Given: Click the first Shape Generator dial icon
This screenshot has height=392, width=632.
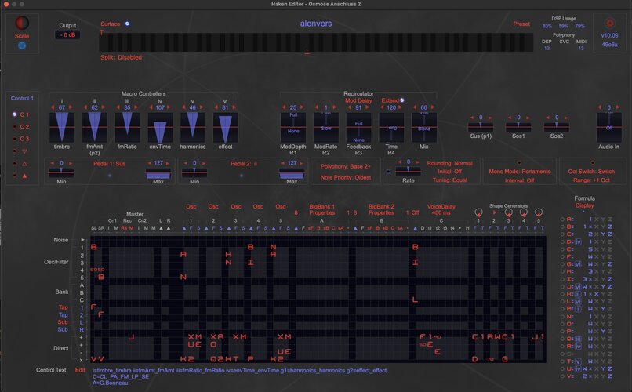Looking at the screenshot, I should point(478,212).
